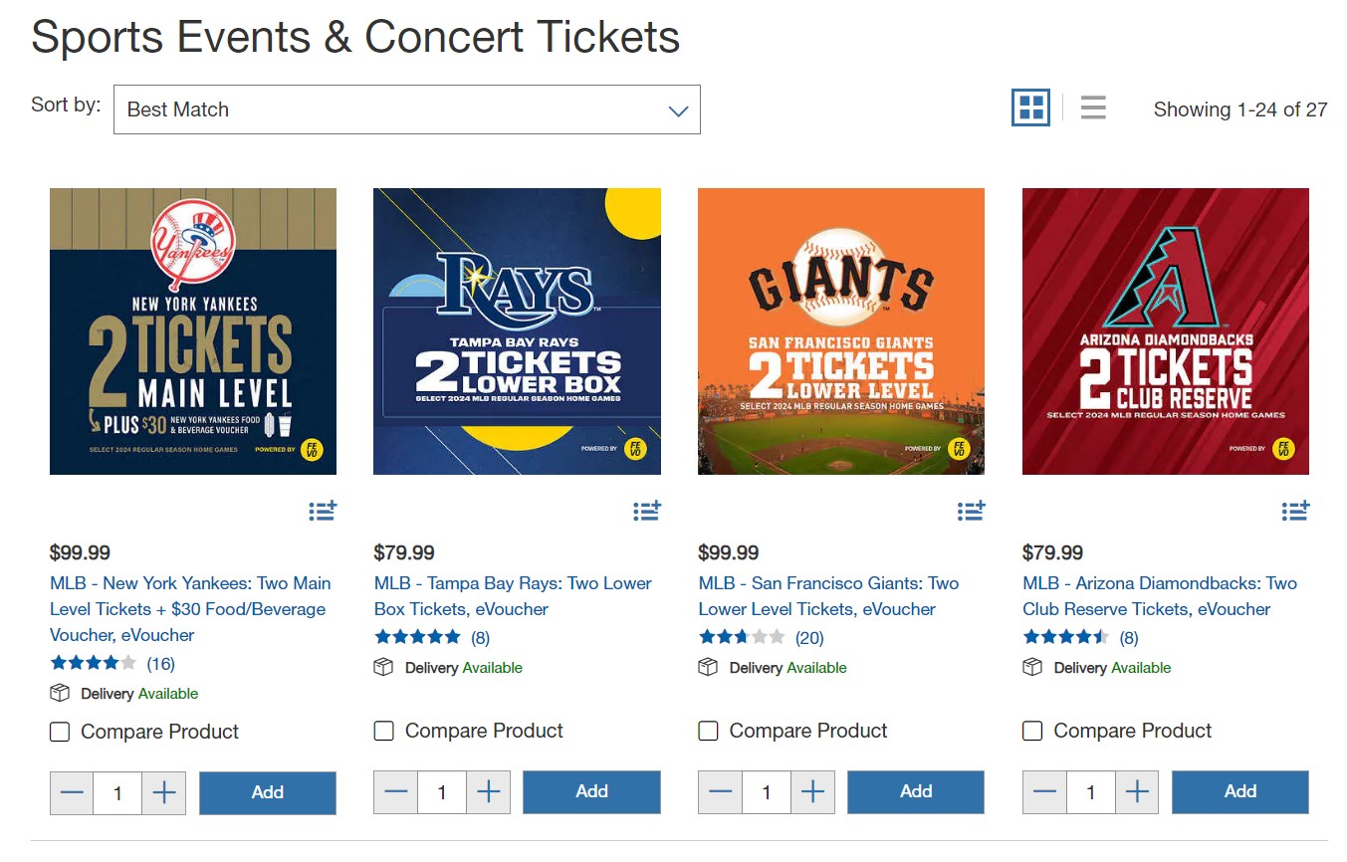1347x862 pixels.
Task: Add Yankees tickets to a list
Action: 323,511
